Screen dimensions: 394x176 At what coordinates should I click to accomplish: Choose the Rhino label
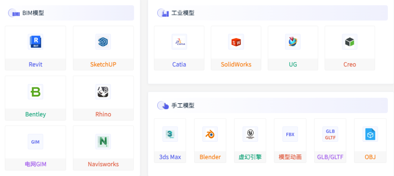pyautogui.click(x=103, y=115)
